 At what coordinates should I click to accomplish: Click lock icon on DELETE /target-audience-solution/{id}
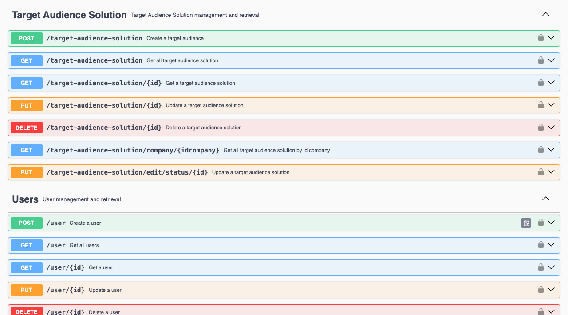540,128
